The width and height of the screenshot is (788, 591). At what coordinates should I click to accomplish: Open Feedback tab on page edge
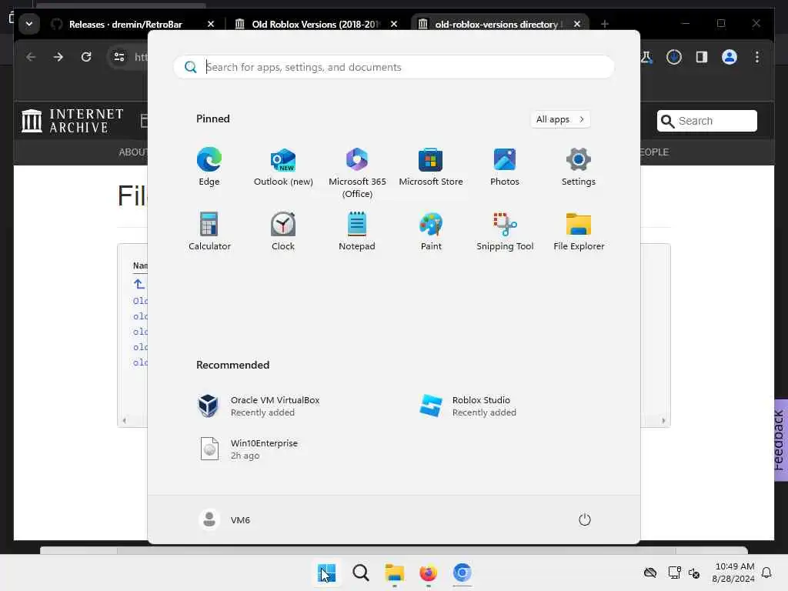[x=780, y=440]
